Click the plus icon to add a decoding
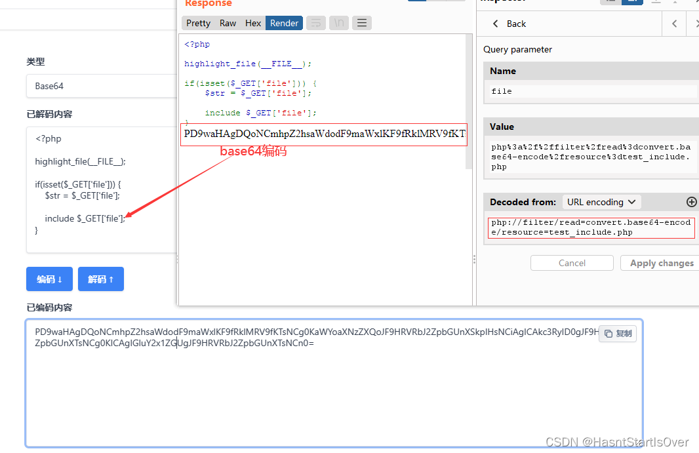The width and height of the screenshot is (699, 453). pyautogui.click(x=691, y=202)
